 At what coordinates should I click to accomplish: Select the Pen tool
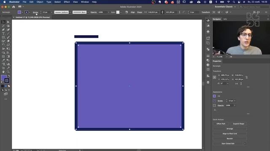[x=3, y=30]
